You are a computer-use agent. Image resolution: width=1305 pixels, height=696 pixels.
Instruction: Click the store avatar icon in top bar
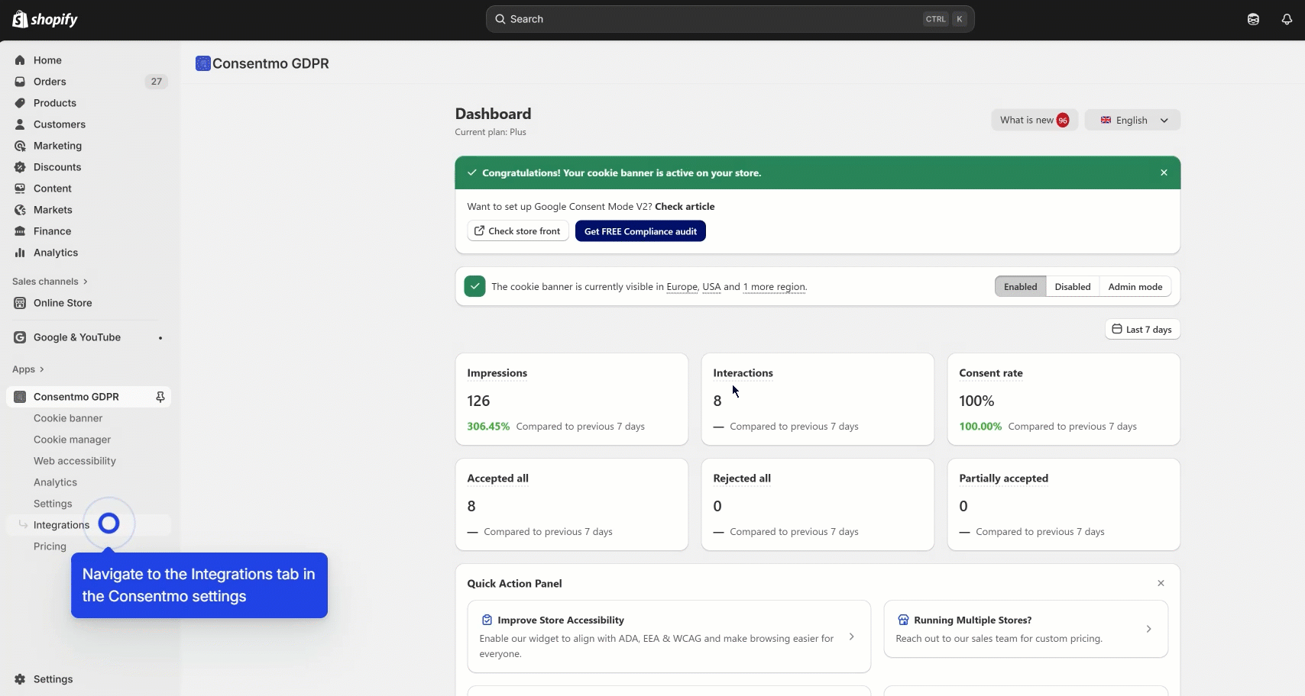coord(1253,19)
